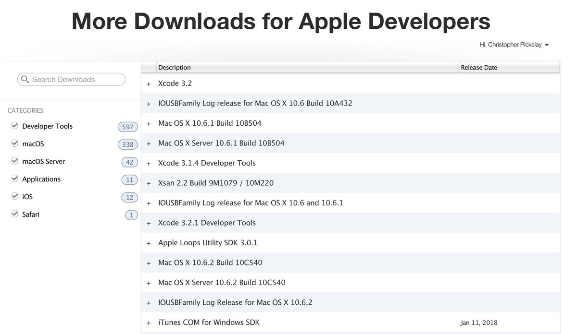Expand Mac OS X Server 10.6.2 row
Viewport: 577px width, 334px height.
click(149, 283)
